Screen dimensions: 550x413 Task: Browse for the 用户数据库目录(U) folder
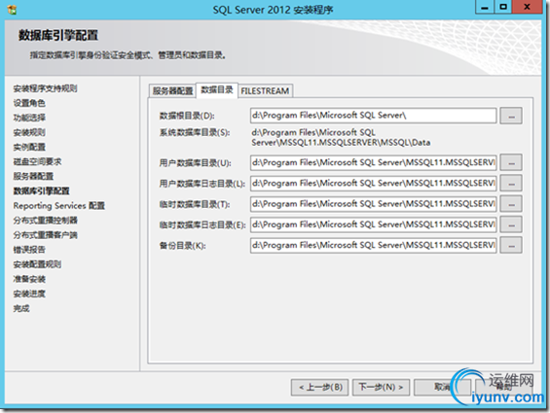pos(511,162)
